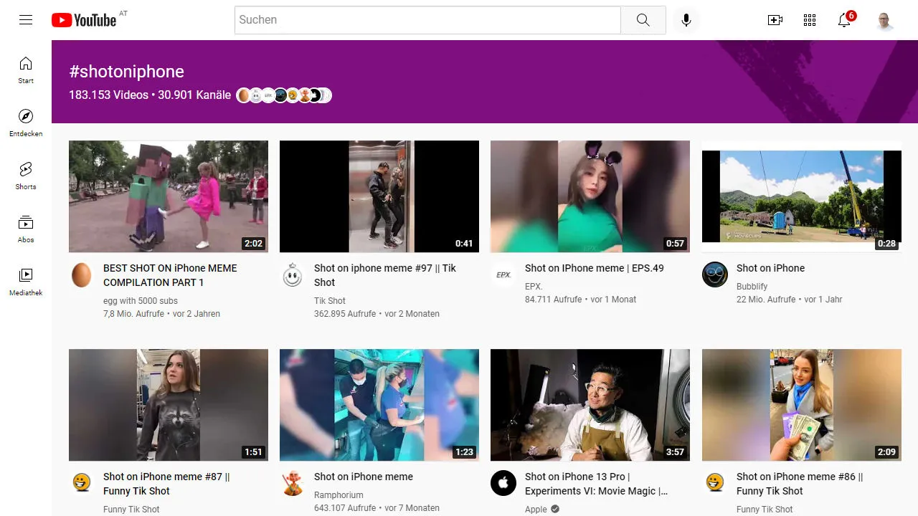Open Tik Shot channel avatar

(293, 274)
